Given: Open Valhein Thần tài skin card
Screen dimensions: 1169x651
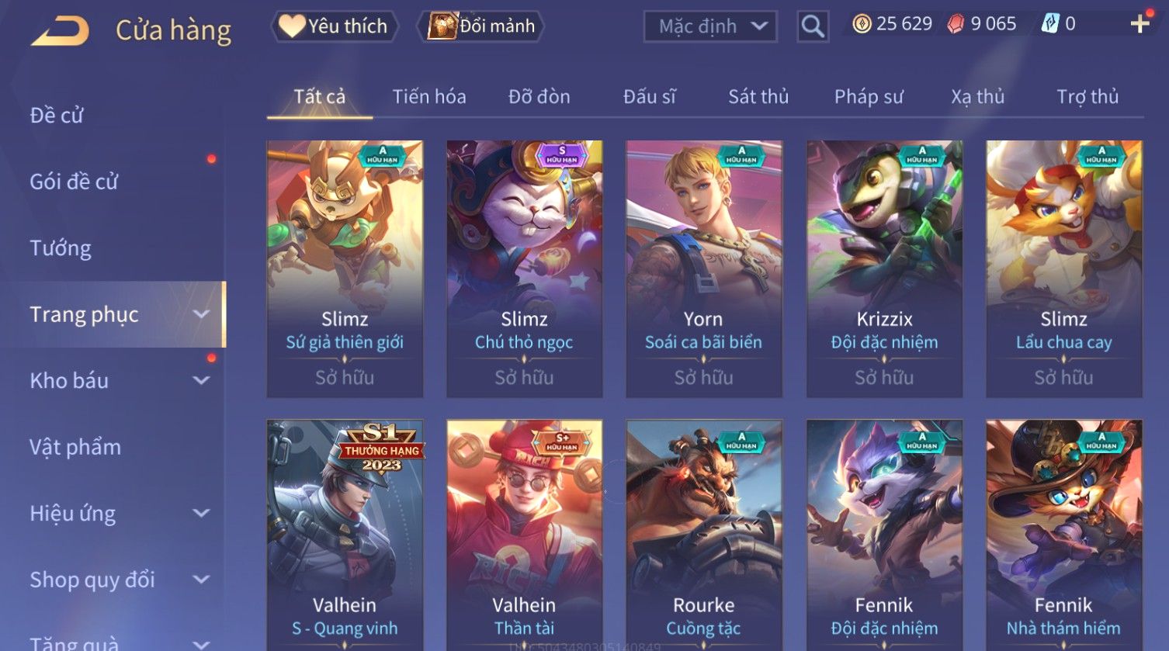Looking at the screenshot, I should 525,535.
